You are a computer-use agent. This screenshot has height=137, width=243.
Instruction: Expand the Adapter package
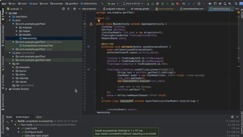tap(17, 27)
